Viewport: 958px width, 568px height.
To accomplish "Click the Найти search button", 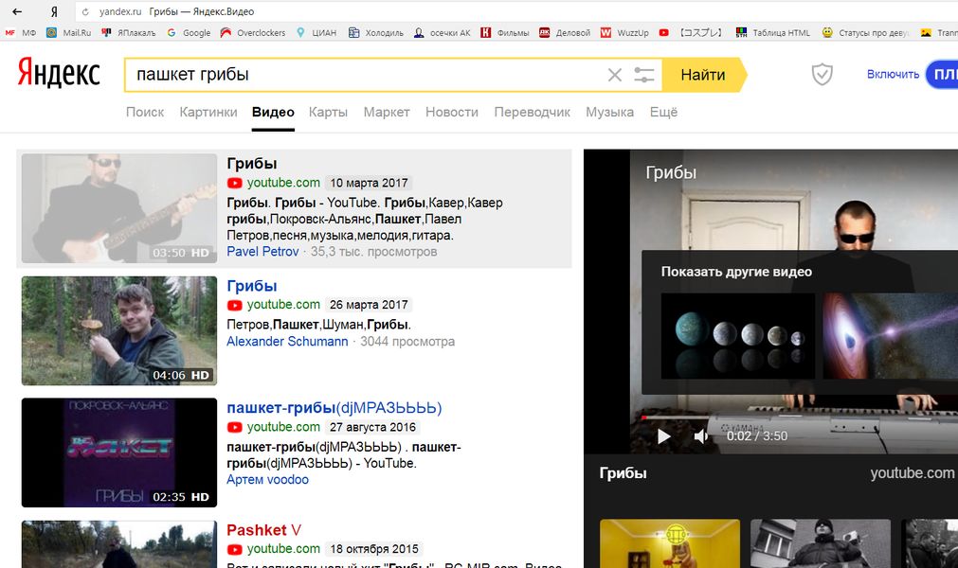I will [x=703, y=75].
